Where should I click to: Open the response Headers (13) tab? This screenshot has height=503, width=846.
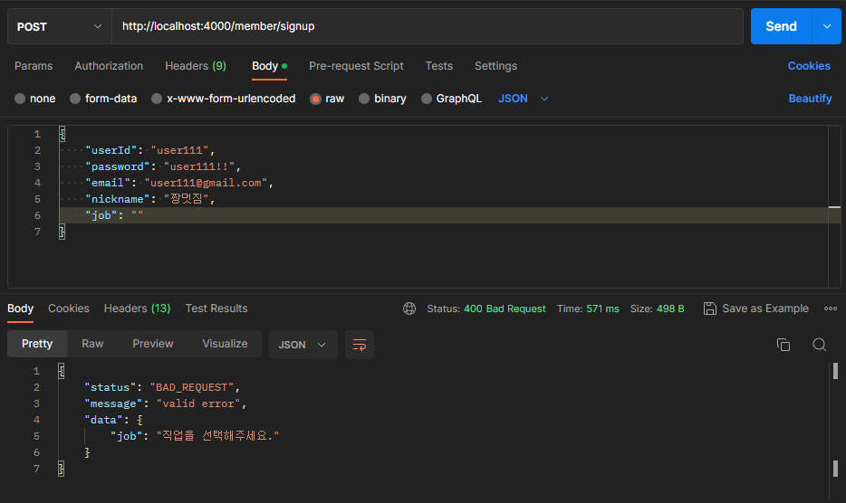coord(137,308)
